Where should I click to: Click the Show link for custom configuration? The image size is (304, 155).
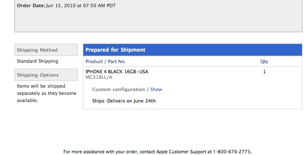(156, 89)
